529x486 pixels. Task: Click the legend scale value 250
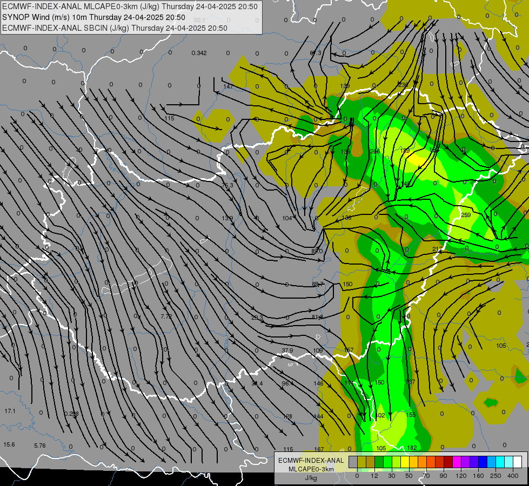tap(495, 476)
